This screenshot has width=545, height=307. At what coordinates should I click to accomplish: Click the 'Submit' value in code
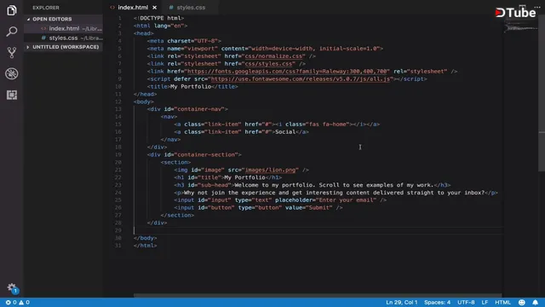pos(319,208)
